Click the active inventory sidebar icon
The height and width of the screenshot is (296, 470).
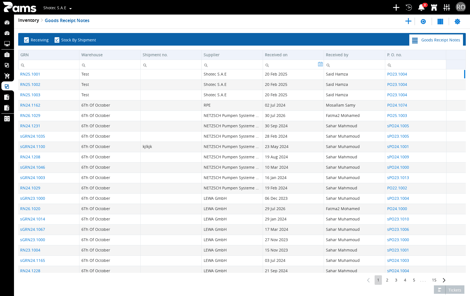(7, 86)
